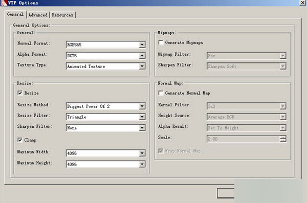Click the Height Source Average RGB combo box
Image resolution: width=307 pixels, height=203 pixels.
click(x=247, y=117)
